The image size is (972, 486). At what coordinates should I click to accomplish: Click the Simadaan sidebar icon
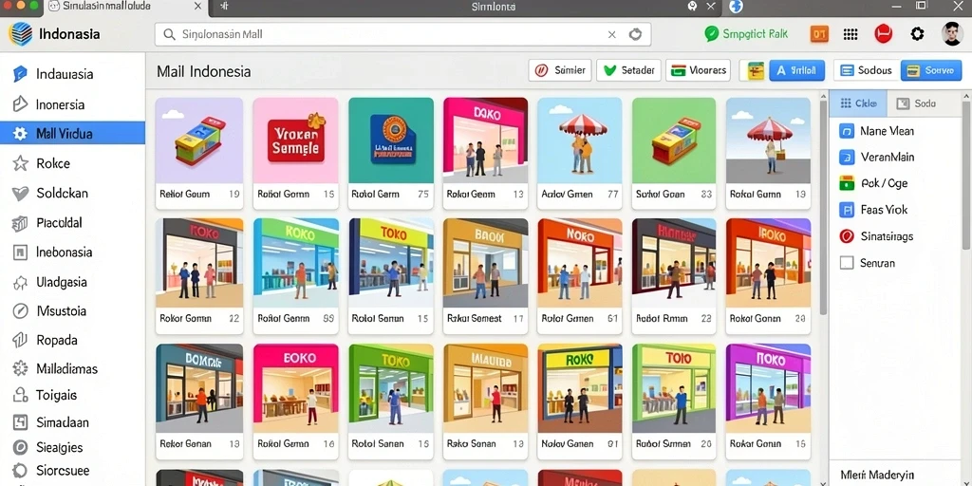[21, 422]
